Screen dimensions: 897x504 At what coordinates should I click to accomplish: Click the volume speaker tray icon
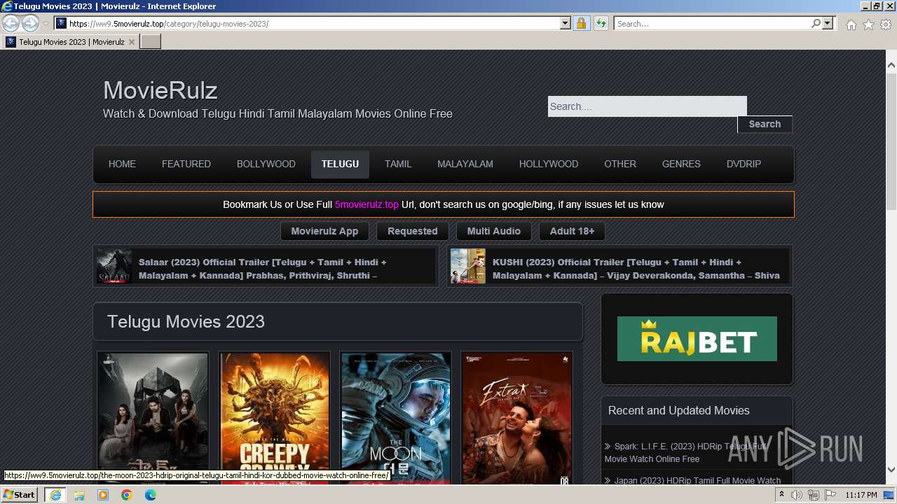coord(797,495)
